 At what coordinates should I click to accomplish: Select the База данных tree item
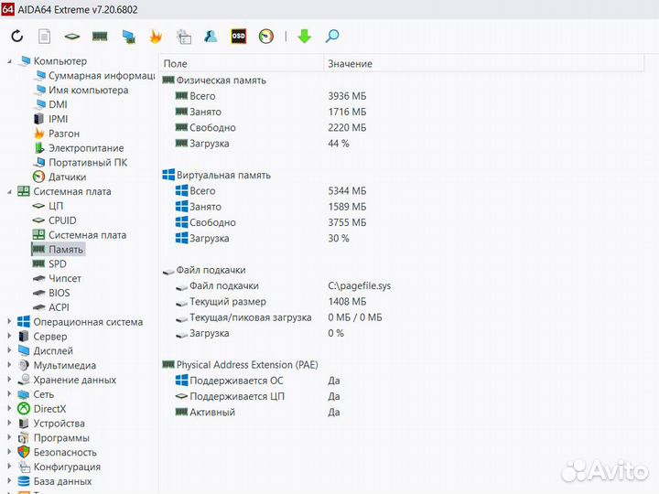tap(55, 481)
